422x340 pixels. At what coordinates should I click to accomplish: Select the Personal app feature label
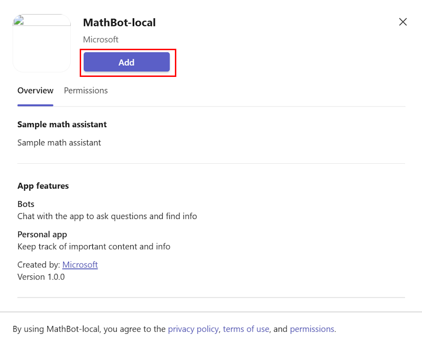pyautogui.click(x=42, y=234)
